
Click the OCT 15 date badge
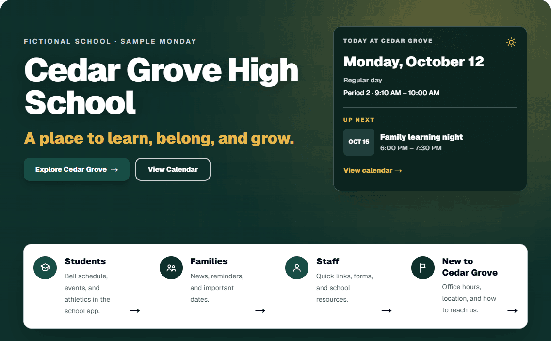(x=359, y=142)
